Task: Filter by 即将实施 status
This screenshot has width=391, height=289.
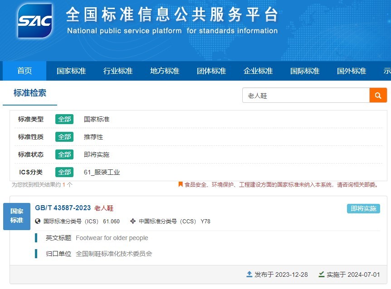Action: point(97,154)
